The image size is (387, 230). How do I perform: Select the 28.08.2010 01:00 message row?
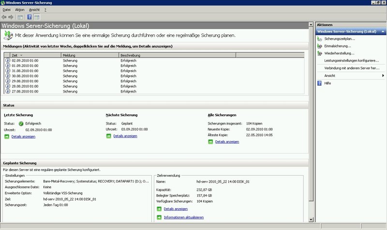pyautogui.click(x=154, y=86)
